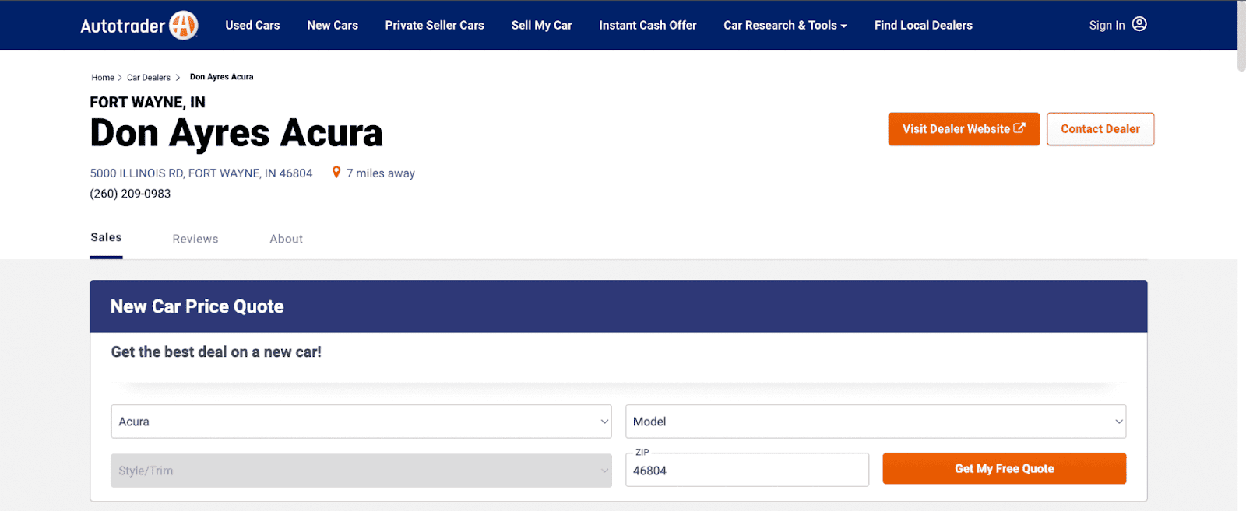Go to New Cars in navigation

point(333,25)
